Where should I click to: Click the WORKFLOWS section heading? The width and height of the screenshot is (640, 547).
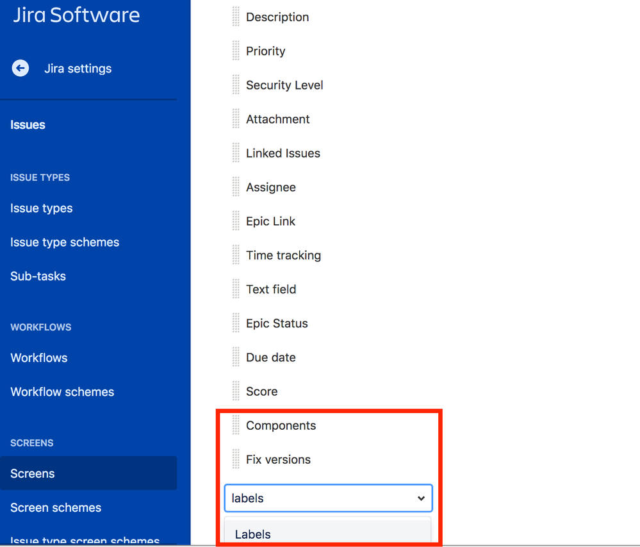tap(41, 327)
